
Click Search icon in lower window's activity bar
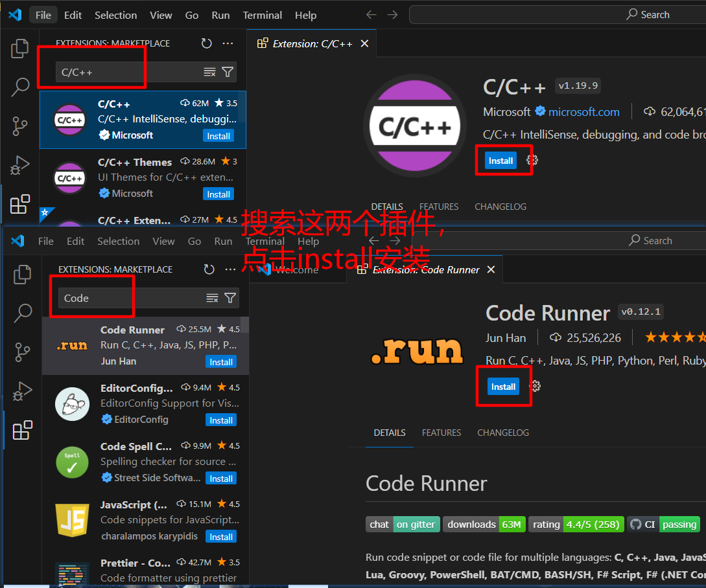pyautogui.click(x=23, y=313)
